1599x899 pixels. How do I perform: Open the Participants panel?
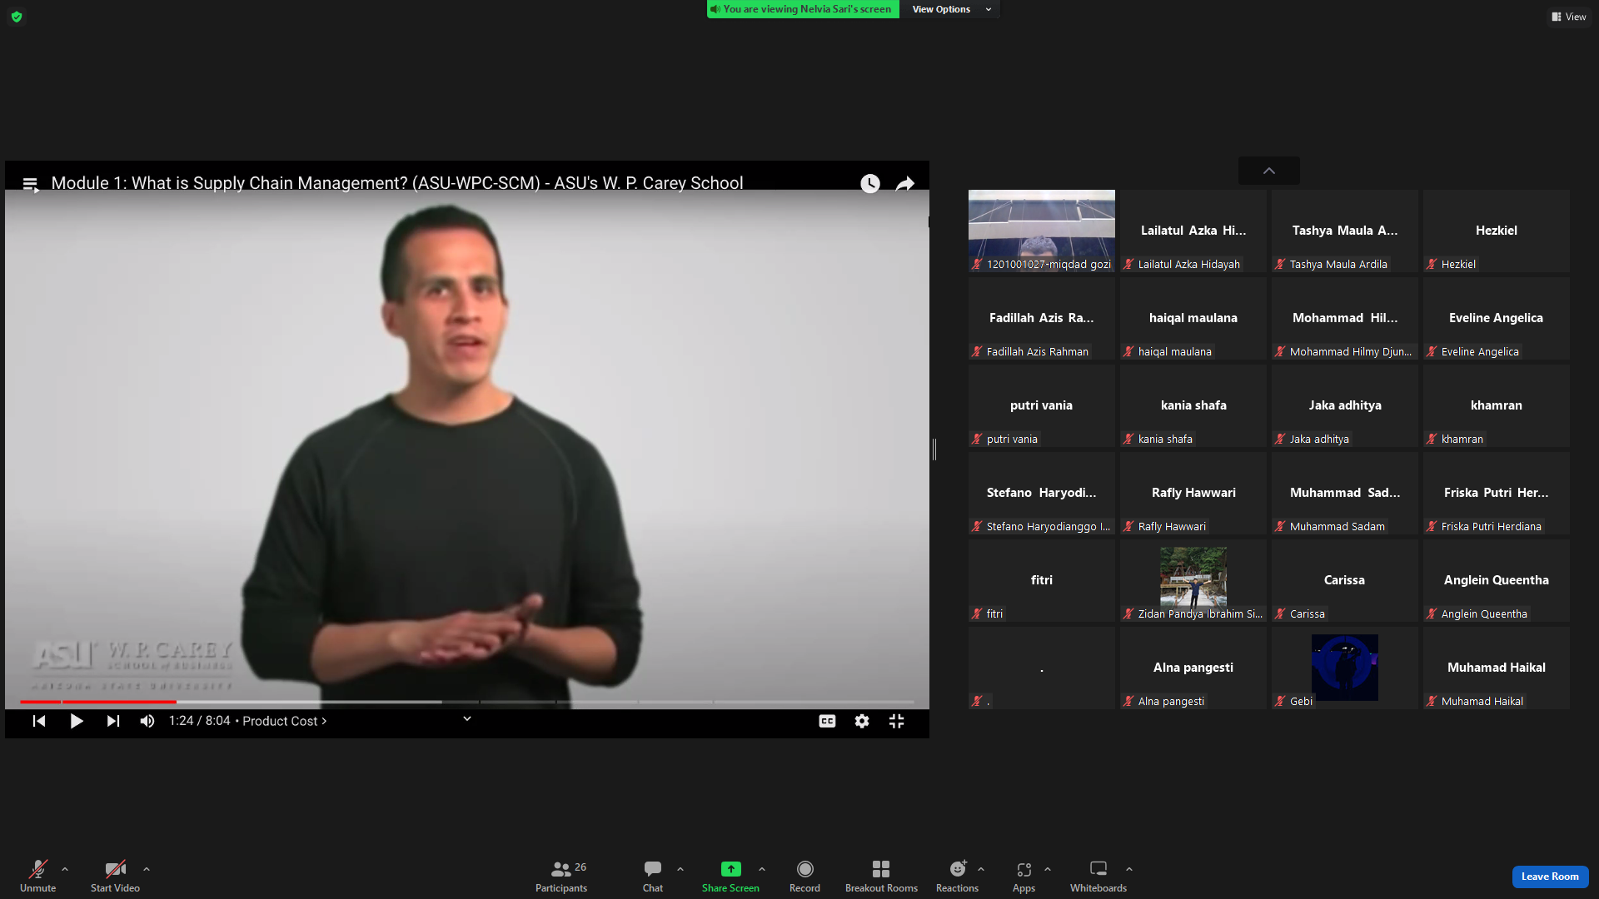tap(561, 876)
